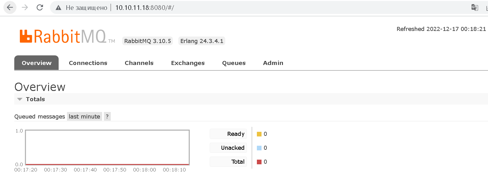
Task: Click the Queued messages chart area
Action: [x=107, y=147]
